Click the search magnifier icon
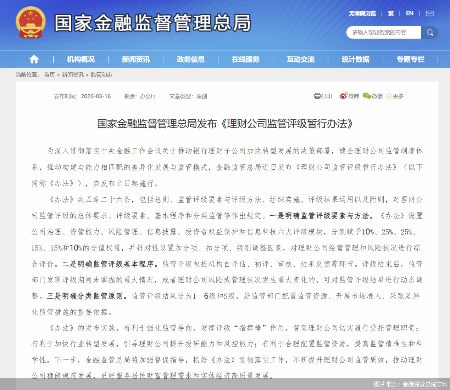 coord(429,32)
